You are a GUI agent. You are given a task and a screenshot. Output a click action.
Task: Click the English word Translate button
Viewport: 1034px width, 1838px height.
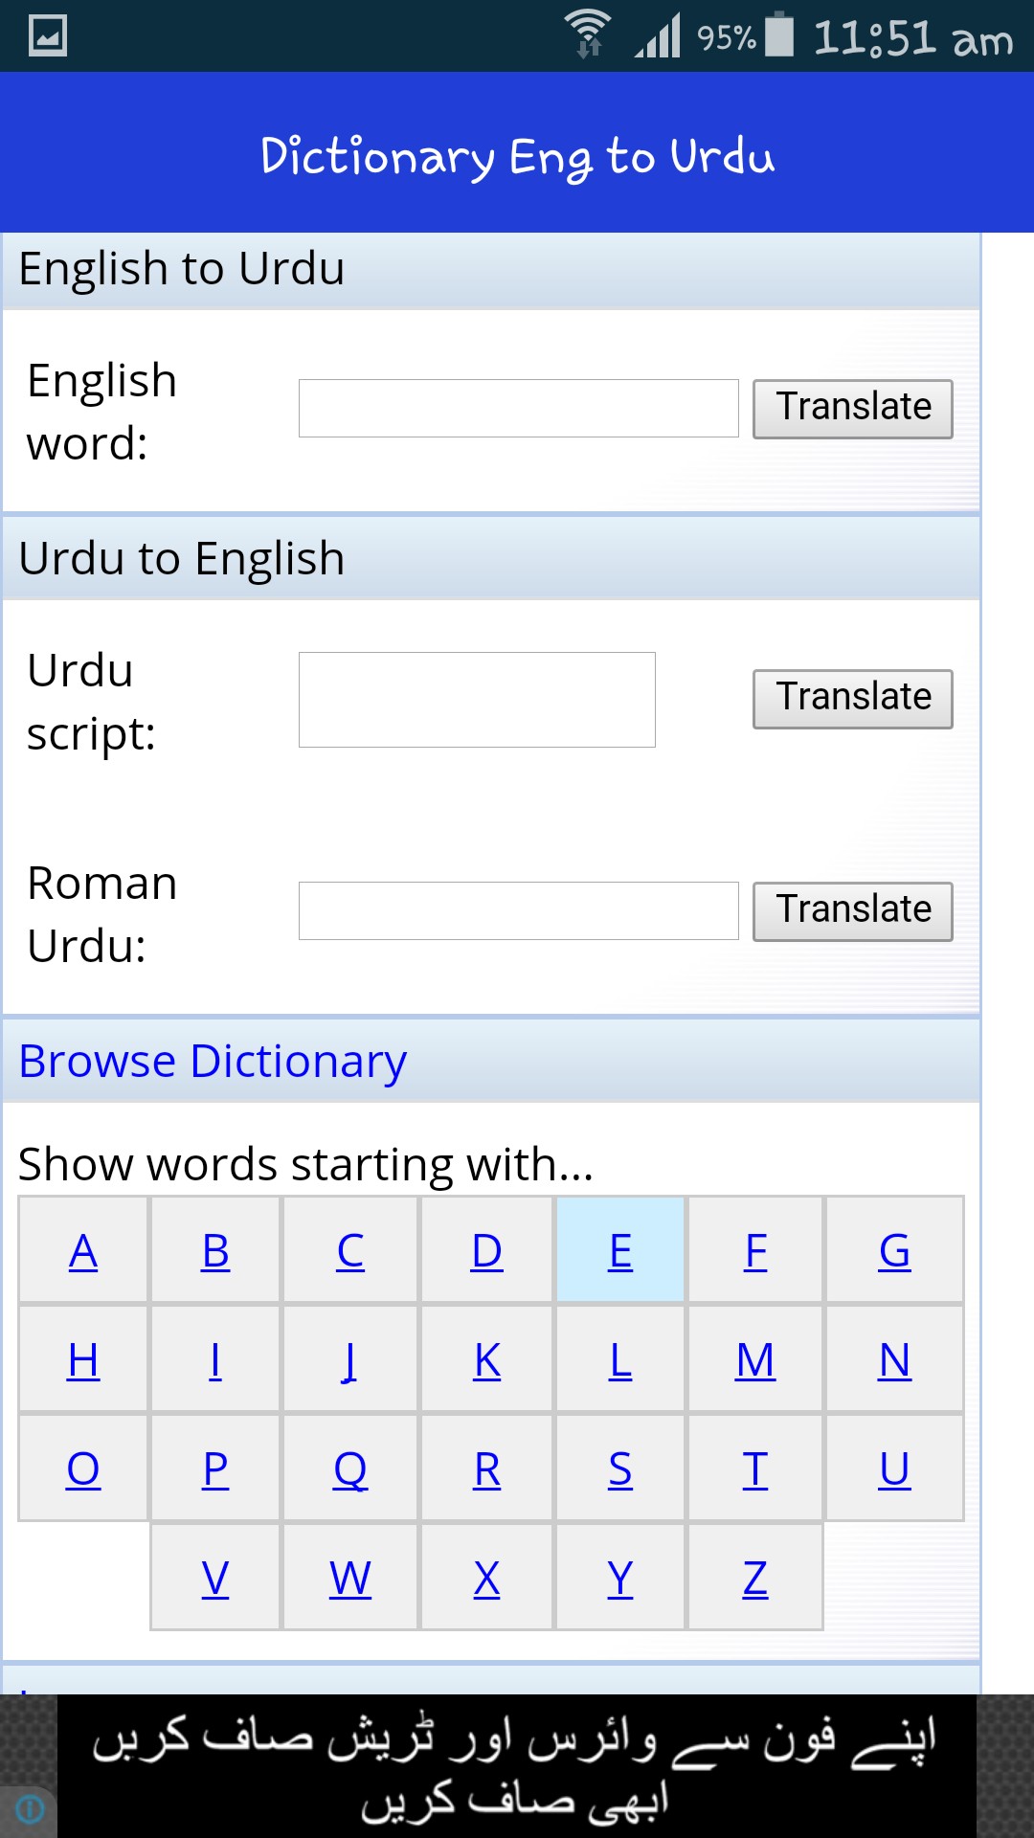pos(852,409)
